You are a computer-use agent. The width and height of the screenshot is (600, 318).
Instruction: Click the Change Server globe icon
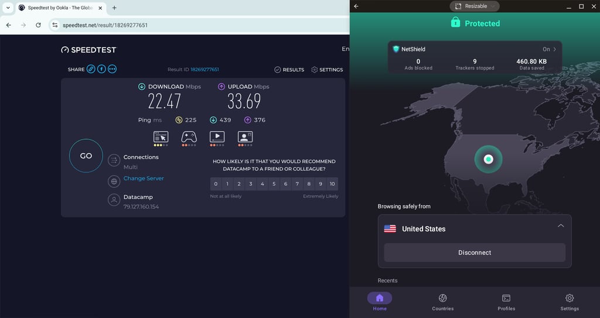pyautogui.click(x=114, y=181)
